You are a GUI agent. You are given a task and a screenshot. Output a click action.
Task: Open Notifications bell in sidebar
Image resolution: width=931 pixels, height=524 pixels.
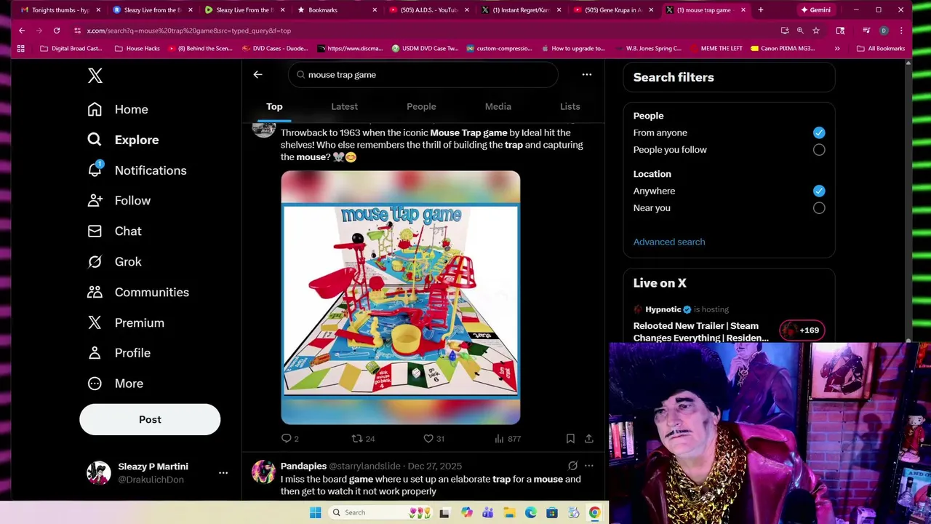(x=137, y=170)
